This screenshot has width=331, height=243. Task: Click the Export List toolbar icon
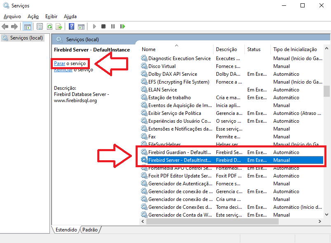tap(59, 26)
